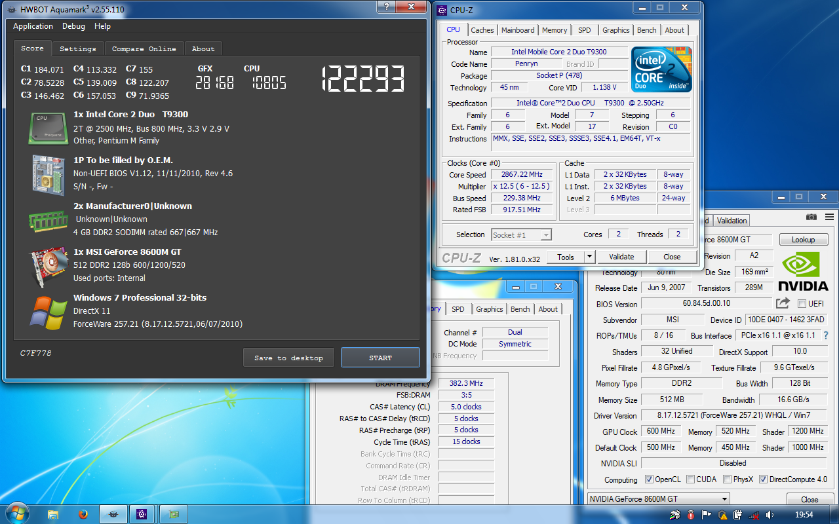Click the Validate button in CPU-Z
839x524 pixels.
pos(621,257)
